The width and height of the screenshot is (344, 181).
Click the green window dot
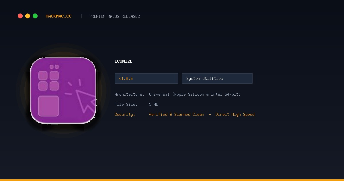pos(35,16)
